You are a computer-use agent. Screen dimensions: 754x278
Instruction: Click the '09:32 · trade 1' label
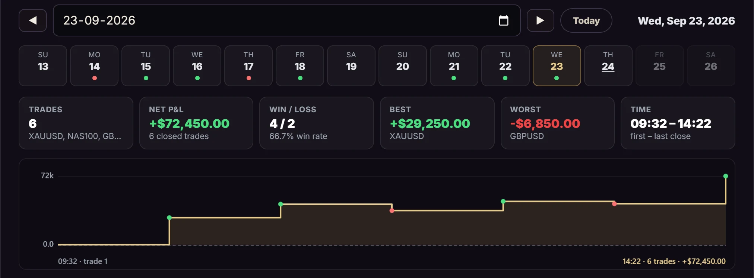coord(83,261)
